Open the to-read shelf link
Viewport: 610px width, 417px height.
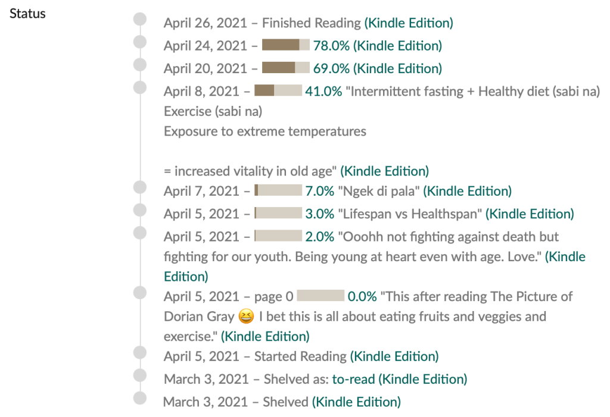coord(353,380)
